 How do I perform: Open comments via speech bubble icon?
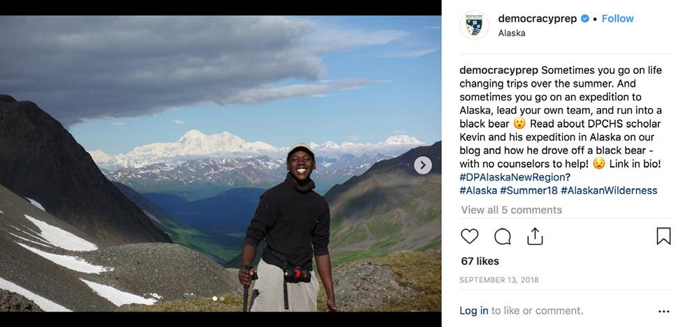coord(503,236)
